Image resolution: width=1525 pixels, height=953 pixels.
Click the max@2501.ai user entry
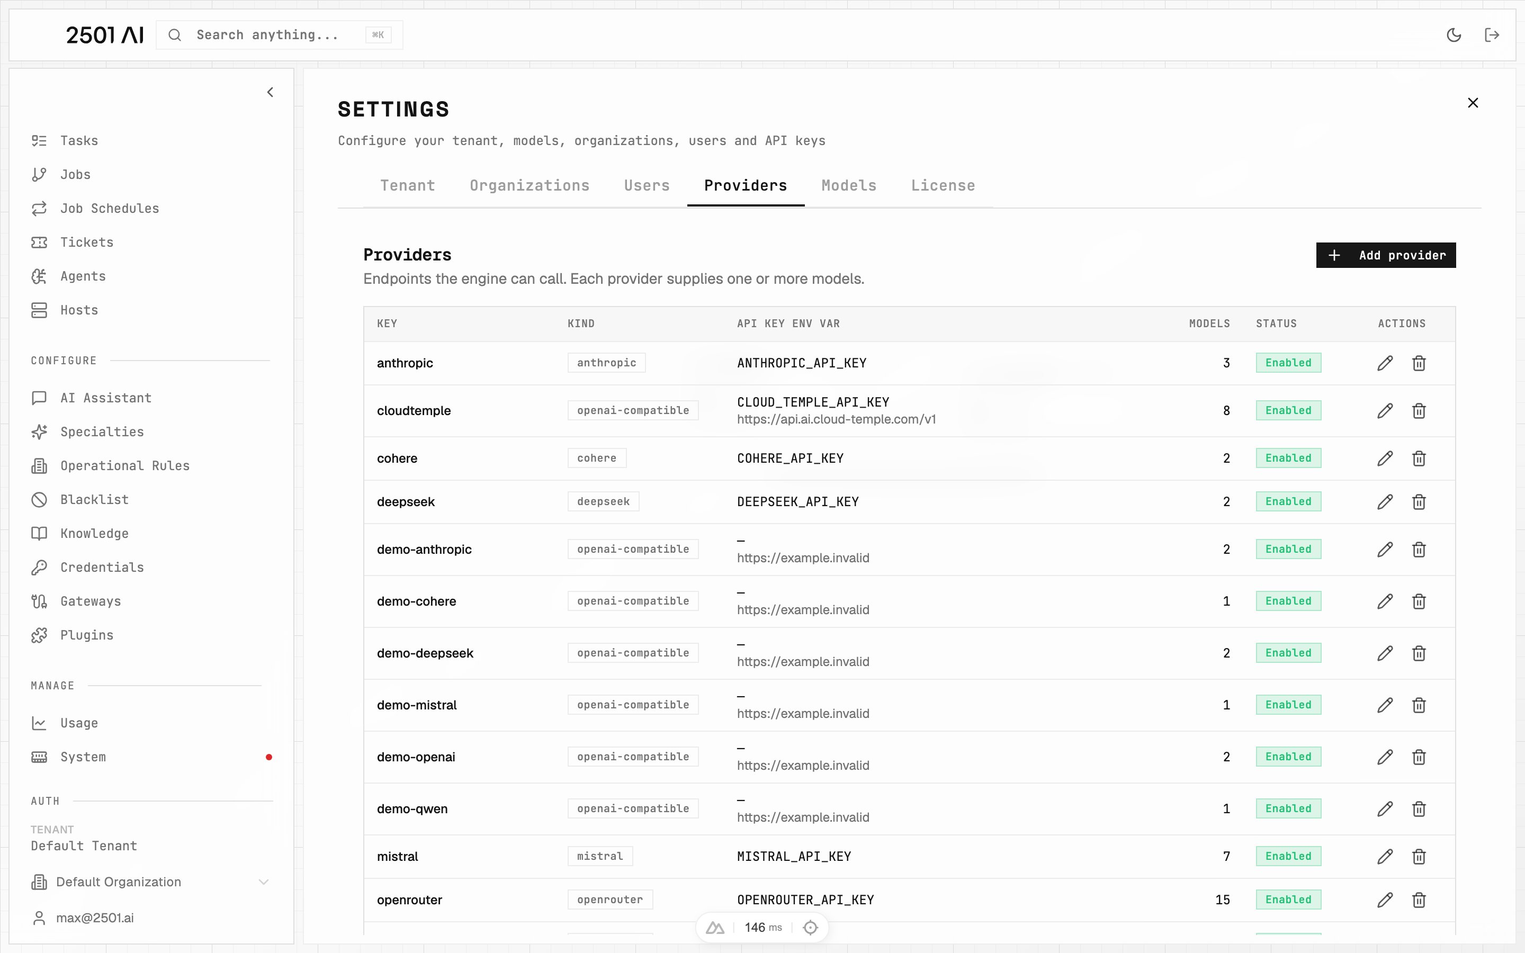[x=95, y=918]
